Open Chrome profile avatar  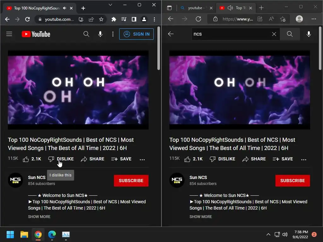click(144, 19)
